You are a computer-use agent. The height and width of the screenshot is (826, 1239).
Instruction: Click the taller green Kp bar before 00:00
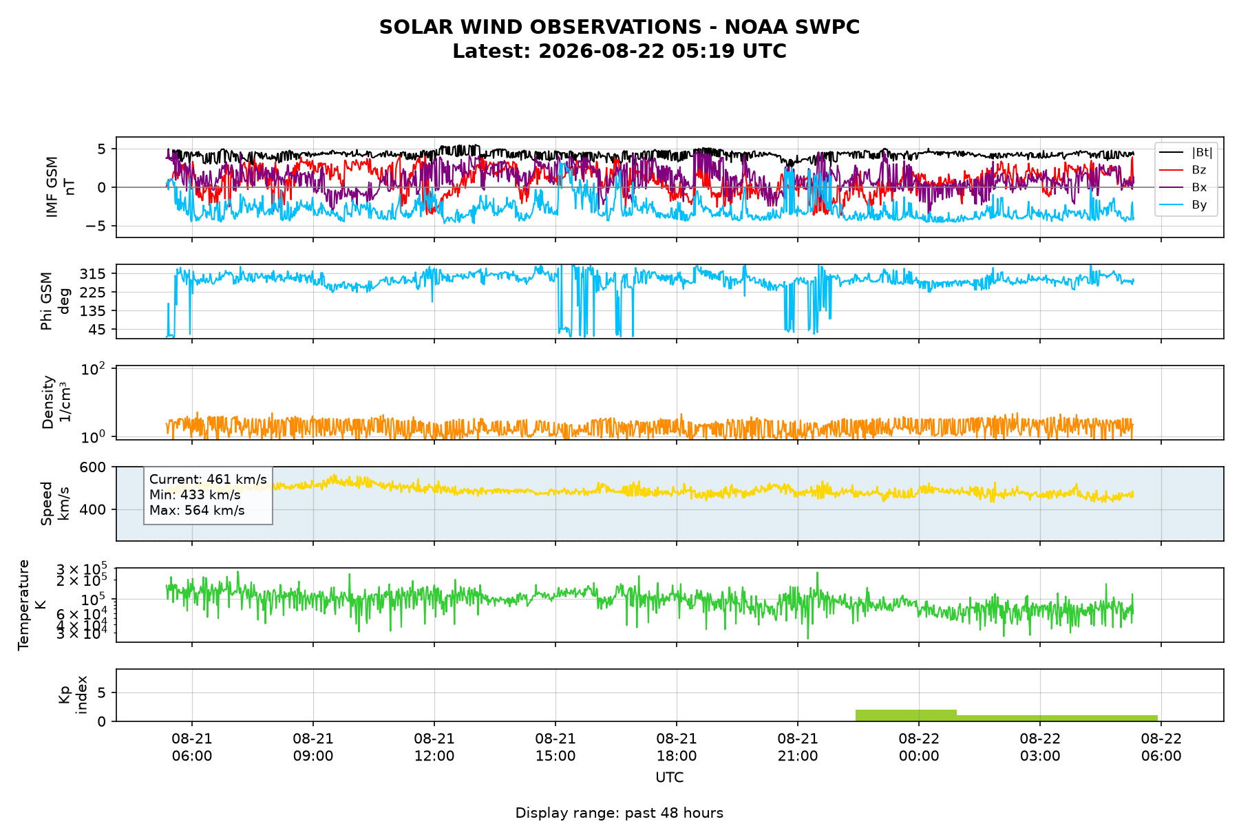click(906, 715)
